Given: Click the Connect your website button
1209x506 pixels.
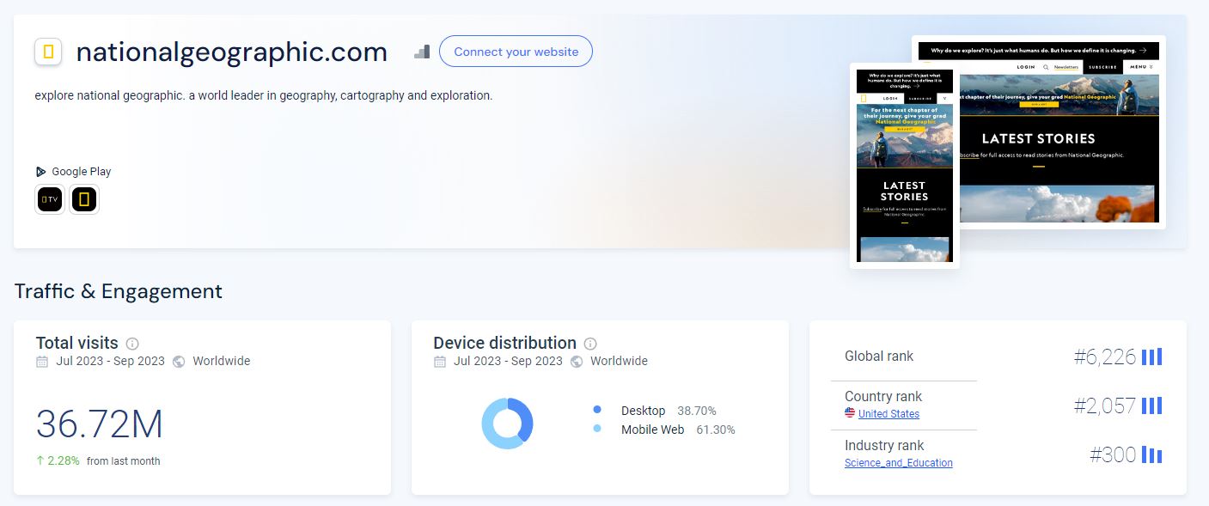Looking at the screenshot, I should click(x=516, y=52).
